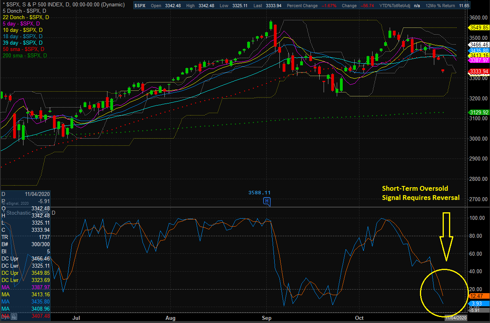The height and width of the screenshot is (323, 490).
Task: Click the yellow MA 3413.16 row
Action: [25, 294]
